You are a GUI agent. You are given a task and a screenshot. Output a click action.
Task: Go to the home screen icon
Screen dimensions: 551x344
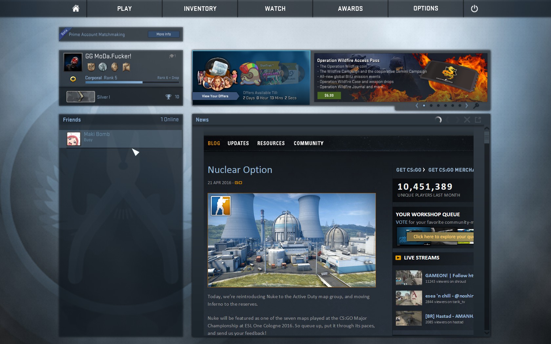pos(76,9)
